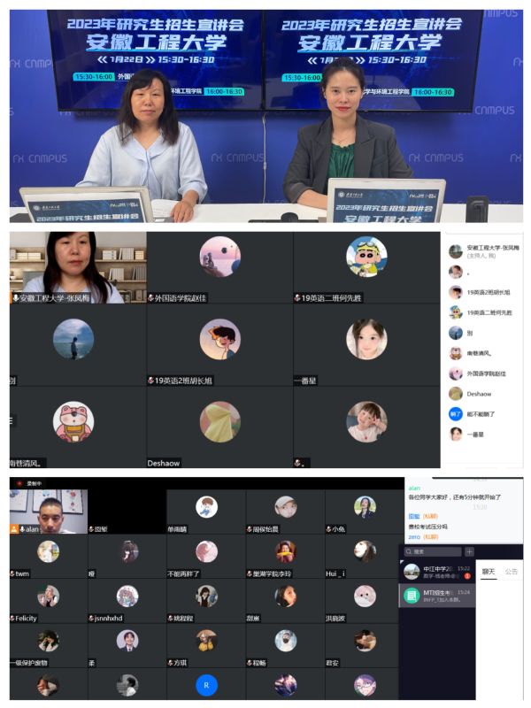
Task: Switch to the 公告 tab
Action: pos(512,572)
